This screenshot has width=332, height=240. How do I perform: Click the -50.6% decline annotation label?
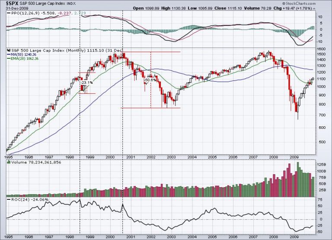150,80
